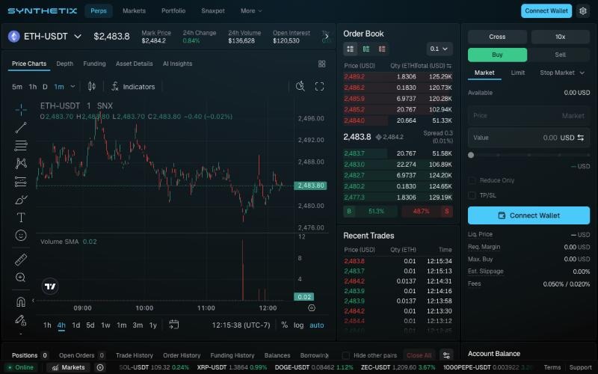Screen dimensions: 598x374
Task: Open the chart layout grid icon
Action: 322,64
